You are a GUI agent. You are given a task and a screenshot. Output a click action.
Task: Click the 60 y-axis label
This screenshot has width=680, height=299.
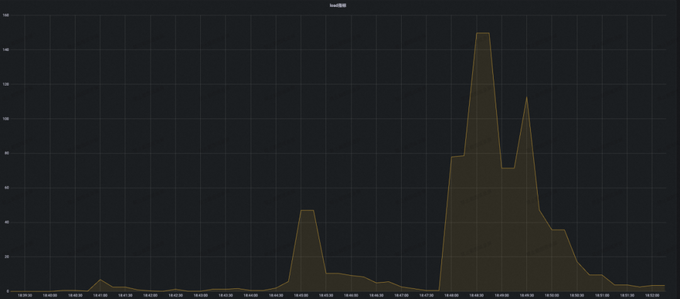(6, 188)
